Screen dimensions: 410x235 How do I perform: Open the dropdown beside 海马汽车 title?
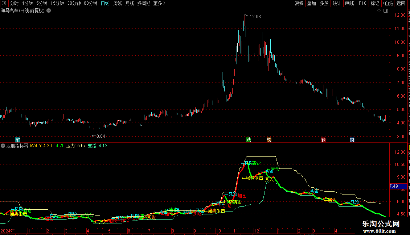[x=49, y=11]
